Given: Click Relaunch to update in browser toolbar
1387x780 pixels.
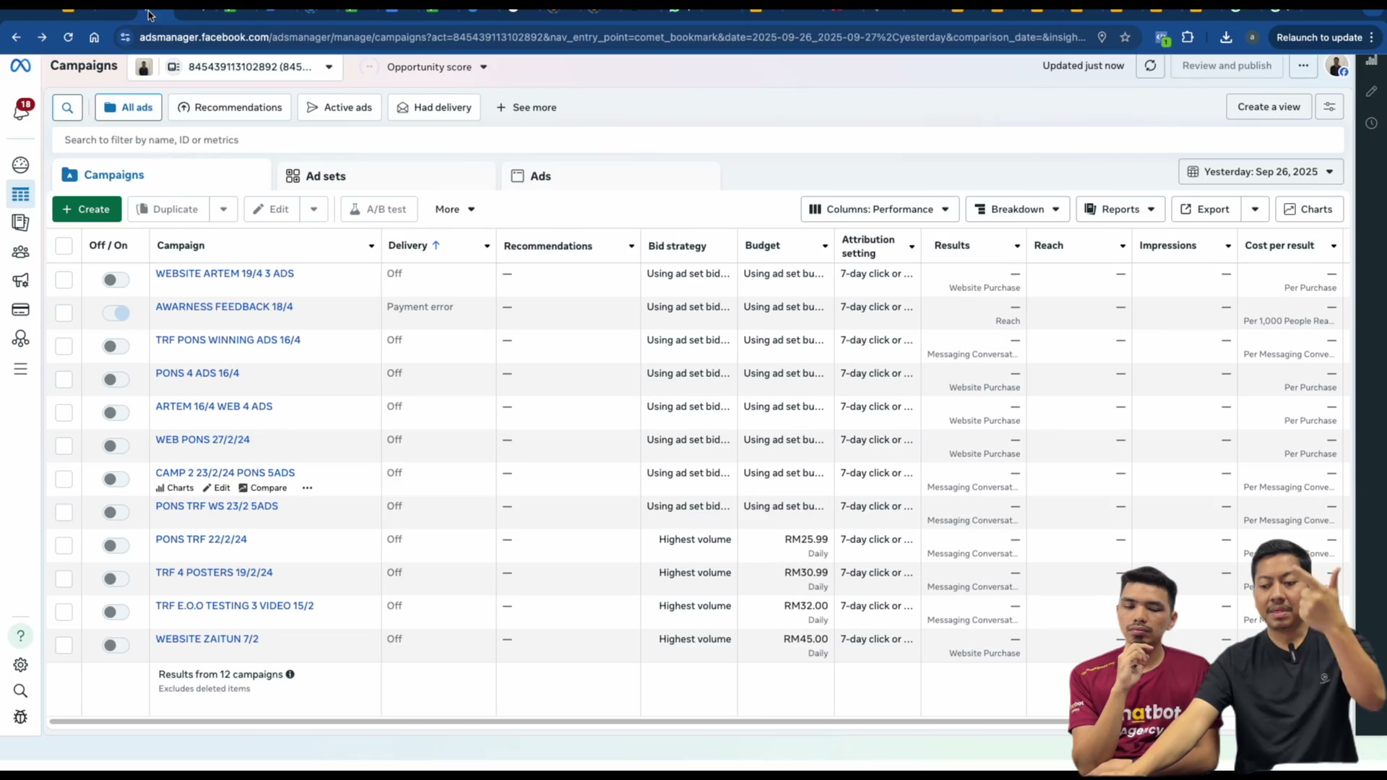Looking at the screenshot, I should (x=1319, y=38).
